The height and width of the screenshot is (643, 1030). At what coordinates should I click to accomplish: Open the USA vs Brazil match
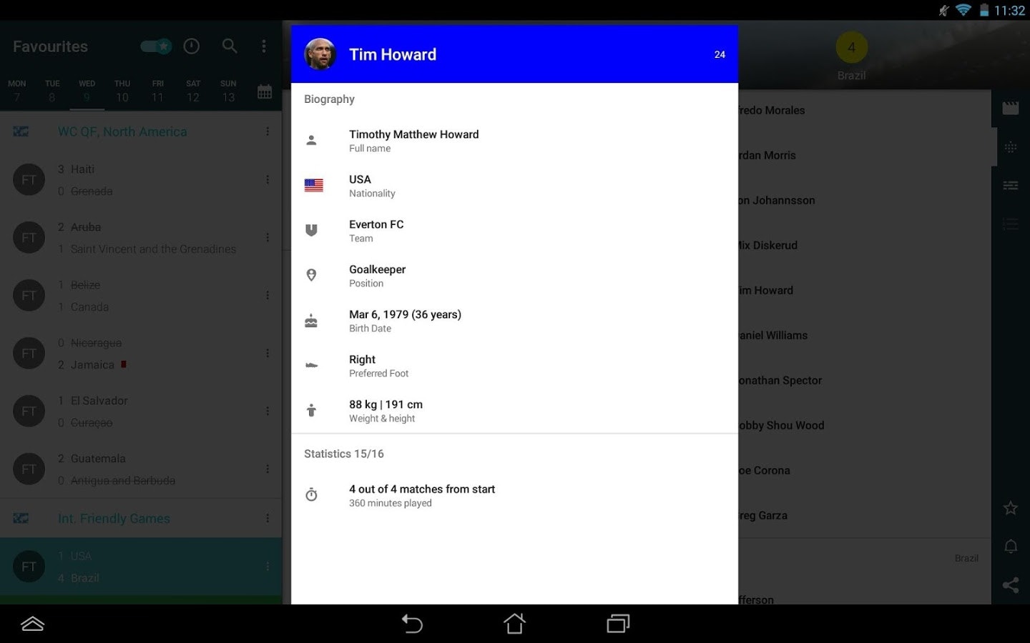click(x=141, y=567)
